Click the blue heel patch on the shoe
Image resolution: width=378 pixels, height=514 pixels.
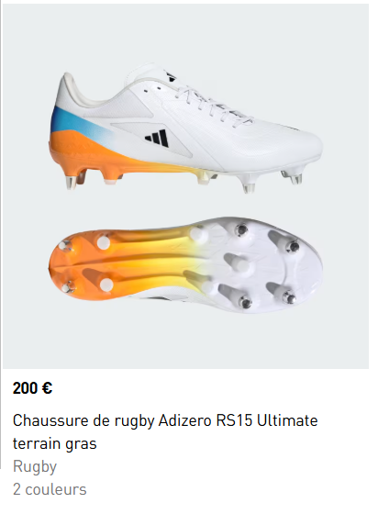point(67,121)
